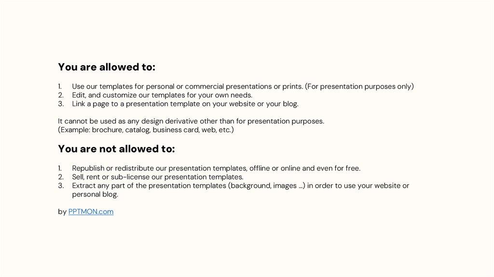Click number '1.' beside 'Republish or redistribute'

tap(60, 168)
